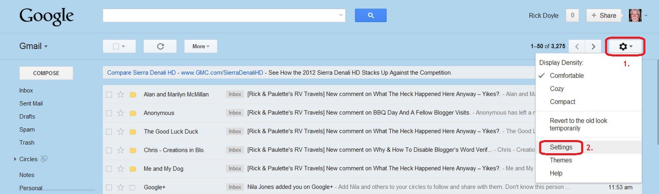Check the Google+ email checkbox
The width and height of the screenshot is (659, 194).
[x=109, y=187]
